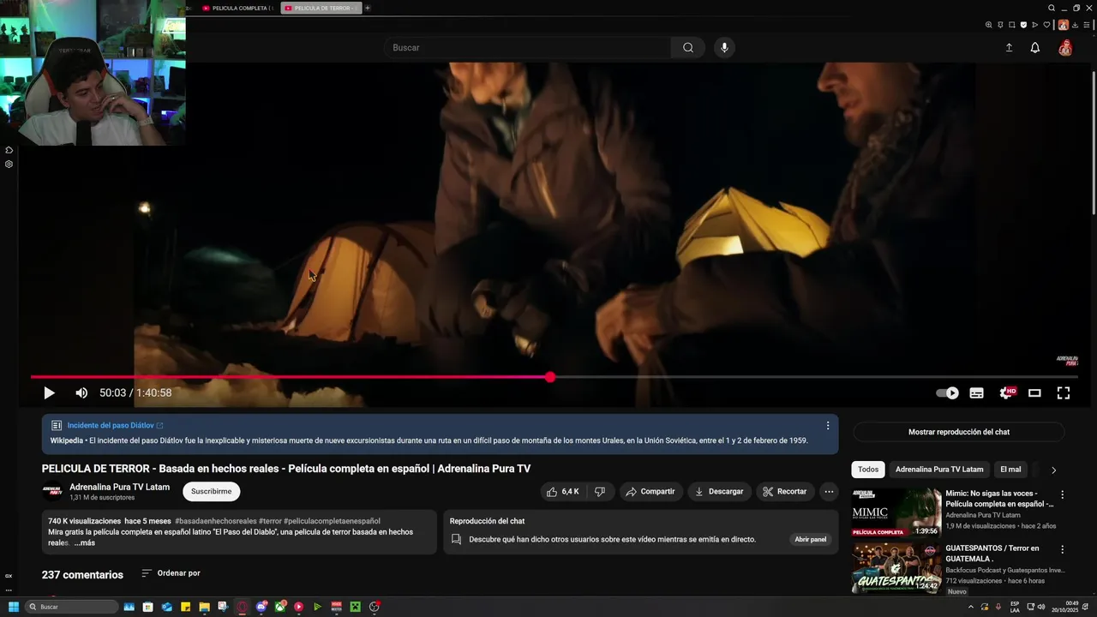Click the zoom magnifier icon in address bar
1097x617 pixels.
(988, 25)
